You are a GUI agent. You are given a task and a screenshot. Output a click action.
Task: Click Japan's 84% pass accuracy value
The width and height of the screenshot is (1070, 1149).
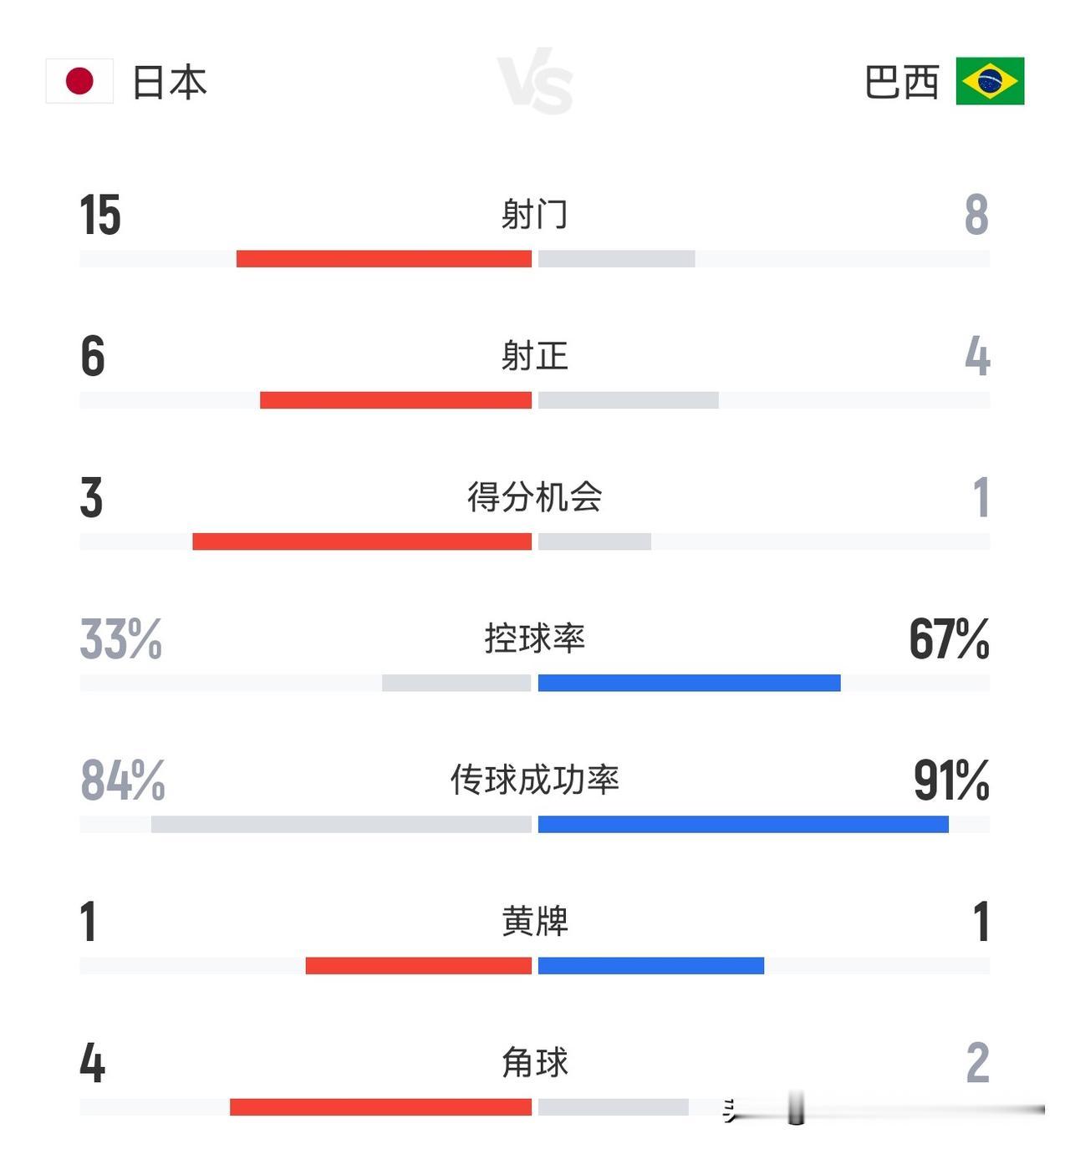pyautogui.click(x=122, y=780)
